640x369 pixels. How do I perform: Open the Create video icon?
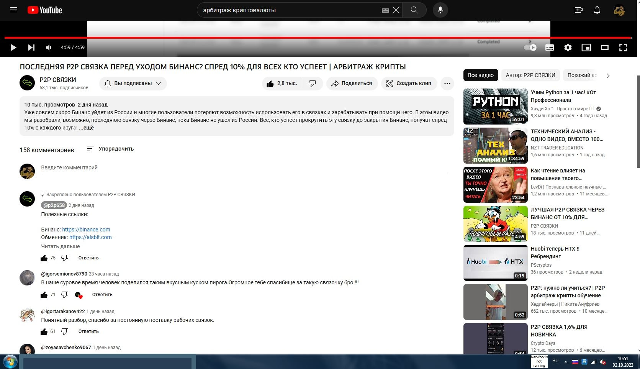[579, 10]
